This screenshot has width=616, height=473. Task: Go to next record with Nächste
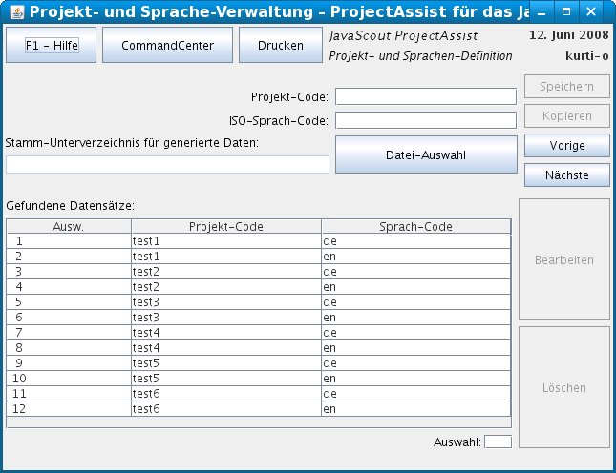(567, 175)
